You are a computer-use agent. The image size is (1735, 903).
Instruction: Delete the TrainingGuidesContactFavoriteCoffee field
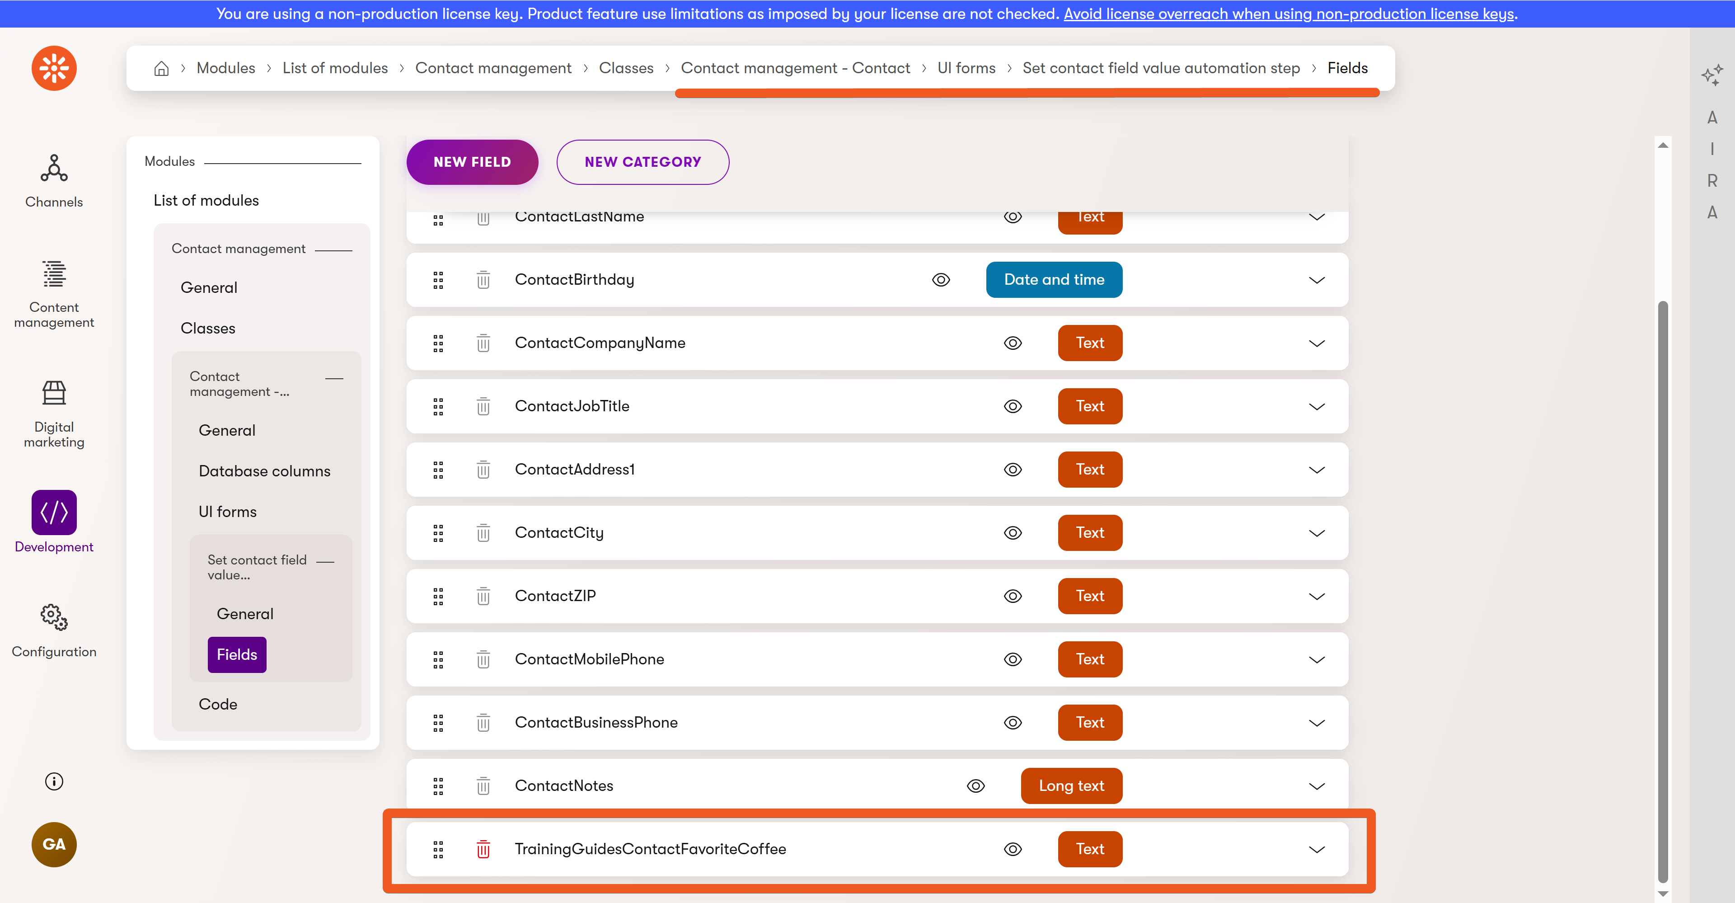pos(483,849)
